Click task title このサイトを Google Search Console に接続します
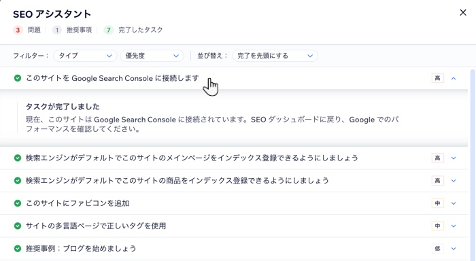Screen dimensions: 476x261 click(112, 78)
